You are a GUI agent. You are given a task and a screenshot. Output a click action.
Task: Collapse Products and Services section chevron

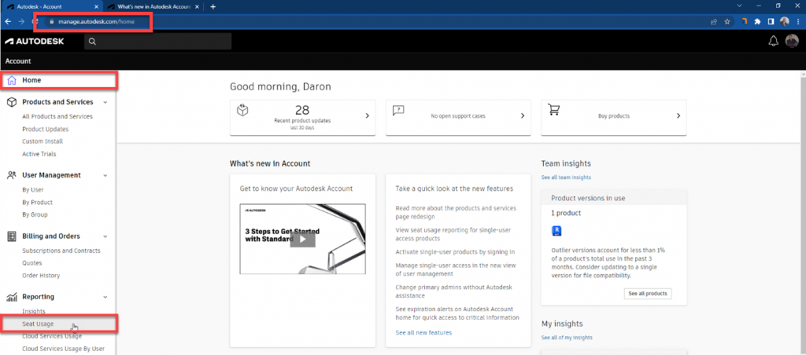click(105, 102)
